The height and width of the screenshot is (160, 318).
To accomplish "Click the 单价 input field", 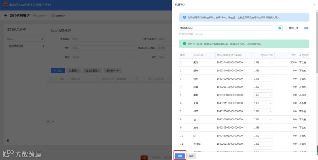I will [x=103, y=48].
